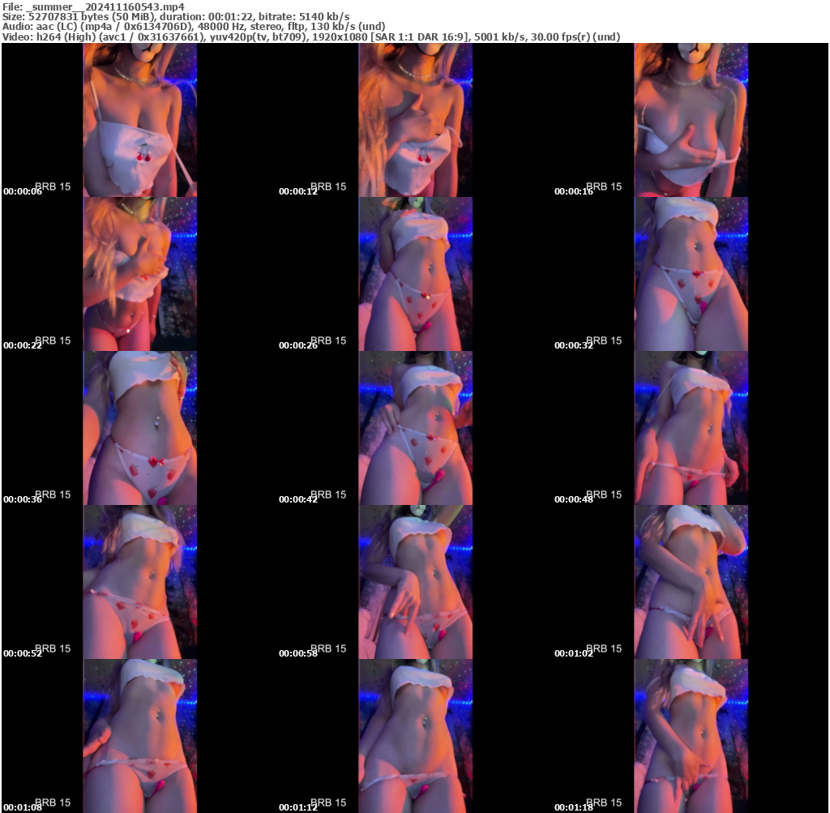Image resolution: width=830 pixels, height=813 pixels.
Task: Click the 00:00:16 preview frame
Action: tap(691, 118)
